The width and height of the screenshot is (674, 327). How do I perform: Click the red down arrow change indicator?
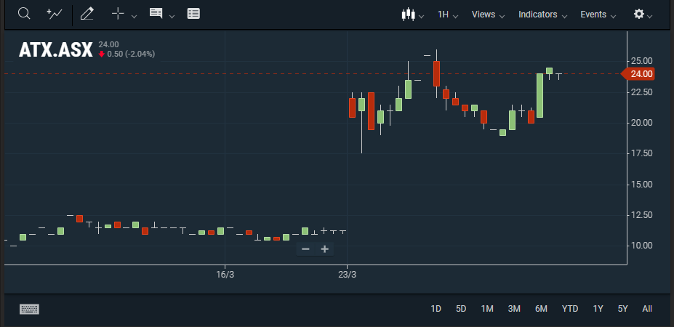click(x=102, y=54)
